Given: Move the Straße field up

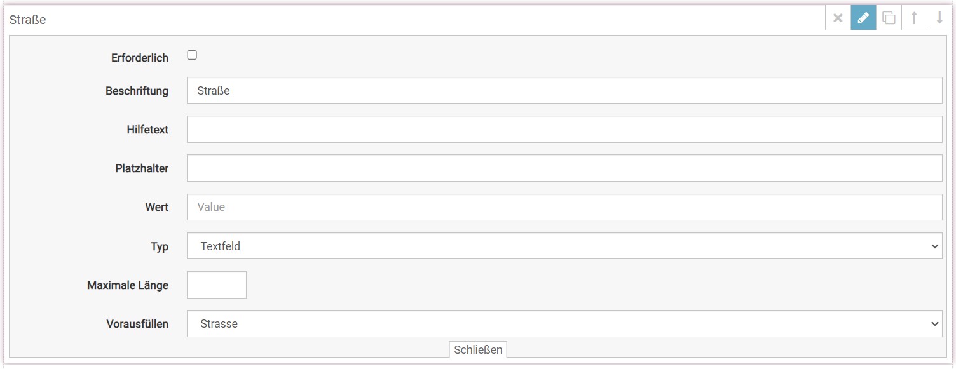Looking at the screenshot, I should click(914, 18).
